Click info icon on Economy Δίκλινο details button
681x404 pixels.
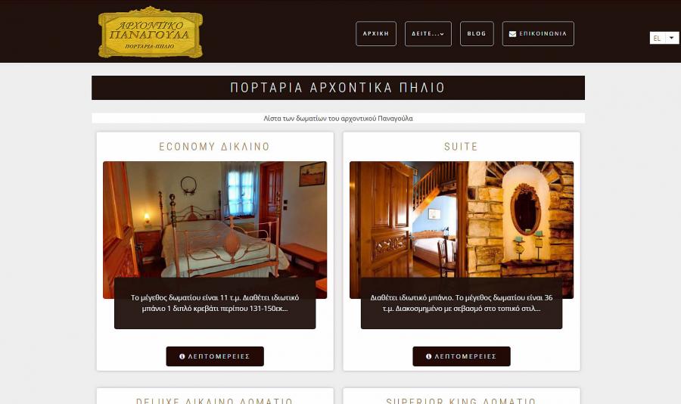[x=182, y=356]
